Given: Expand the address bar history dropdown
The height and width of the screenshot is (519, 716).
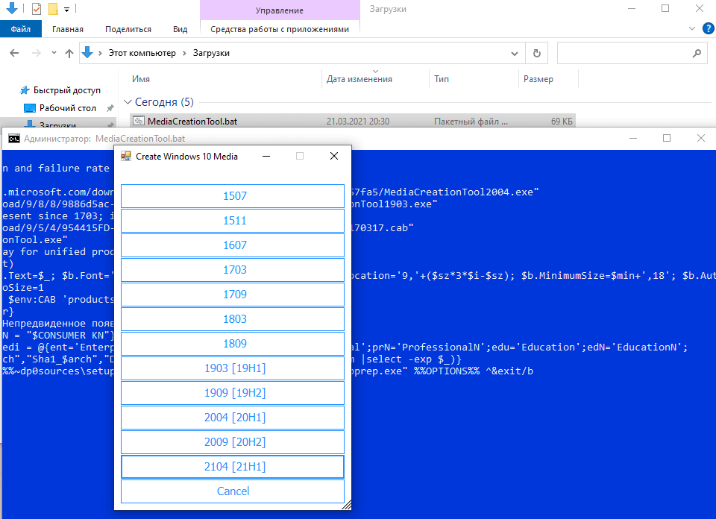Looking at the screenshot, I should 515,54.
